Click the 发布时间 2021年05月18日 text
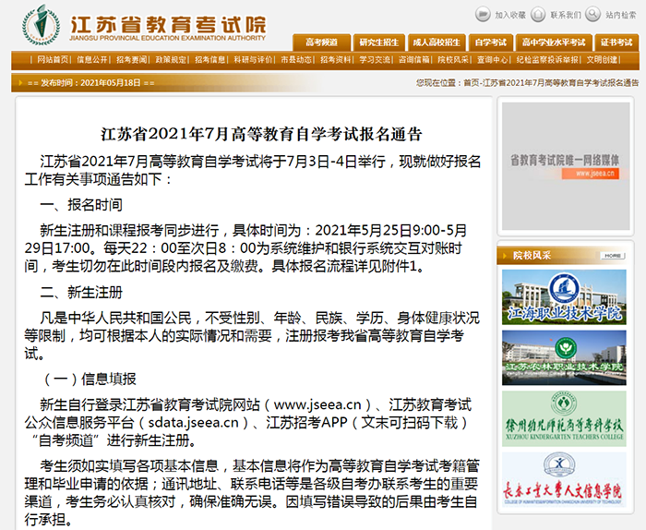The height and width of the screenshot is (530, 646). (90, 83)
